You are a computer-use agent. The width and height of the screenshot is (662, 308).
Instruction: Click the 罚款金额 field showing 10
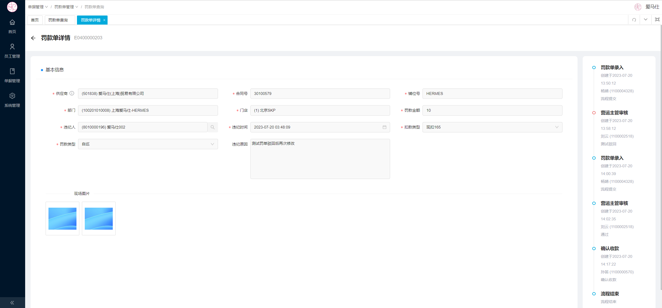492,110
